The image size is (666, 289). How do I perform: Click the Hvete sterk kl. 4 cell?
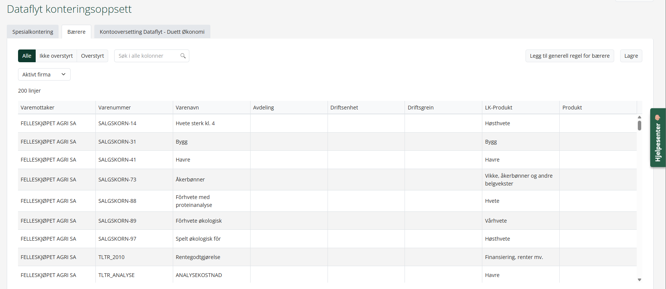click(211, 123)
